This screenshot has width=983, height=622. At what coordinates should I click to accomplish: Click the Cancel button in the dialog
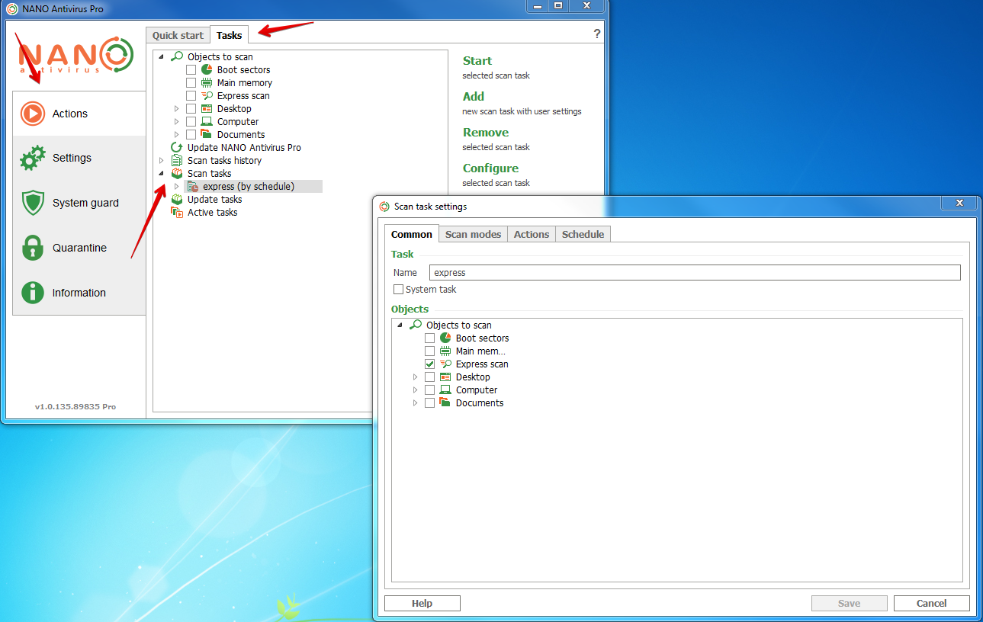click(x=931, y=603)
